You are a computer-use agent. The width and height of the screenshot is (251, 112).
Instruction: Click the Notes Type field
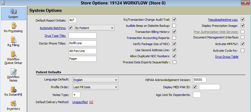pos(76,95)
